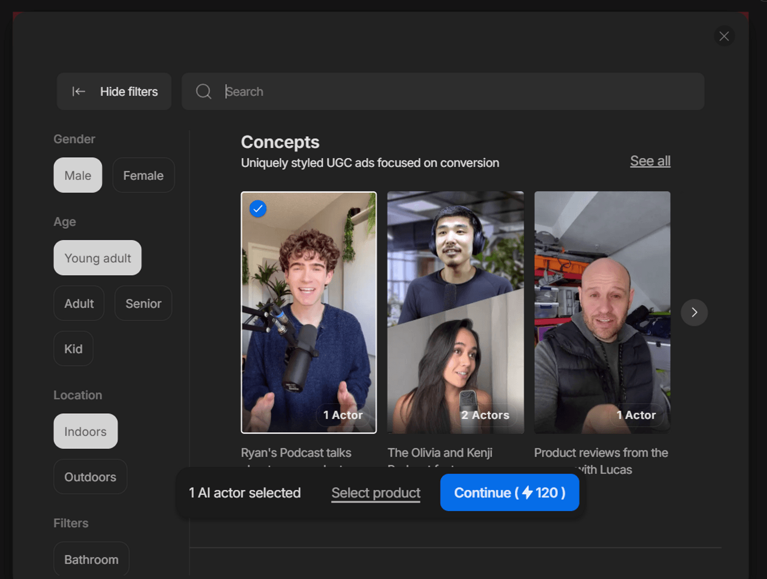The width and height of the screenshot is (767, 579).
Task: Enable the Outdoors location filter
Action: (x=90, y=477)
